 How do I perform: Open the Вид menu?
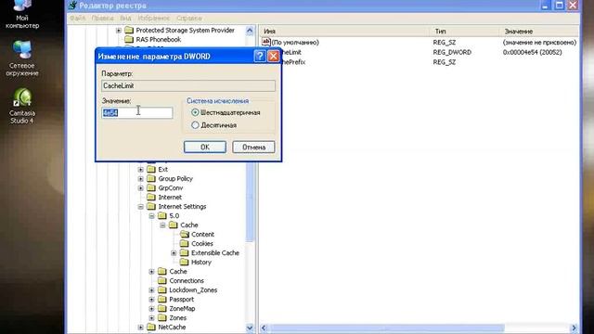(x=125, y=18)
